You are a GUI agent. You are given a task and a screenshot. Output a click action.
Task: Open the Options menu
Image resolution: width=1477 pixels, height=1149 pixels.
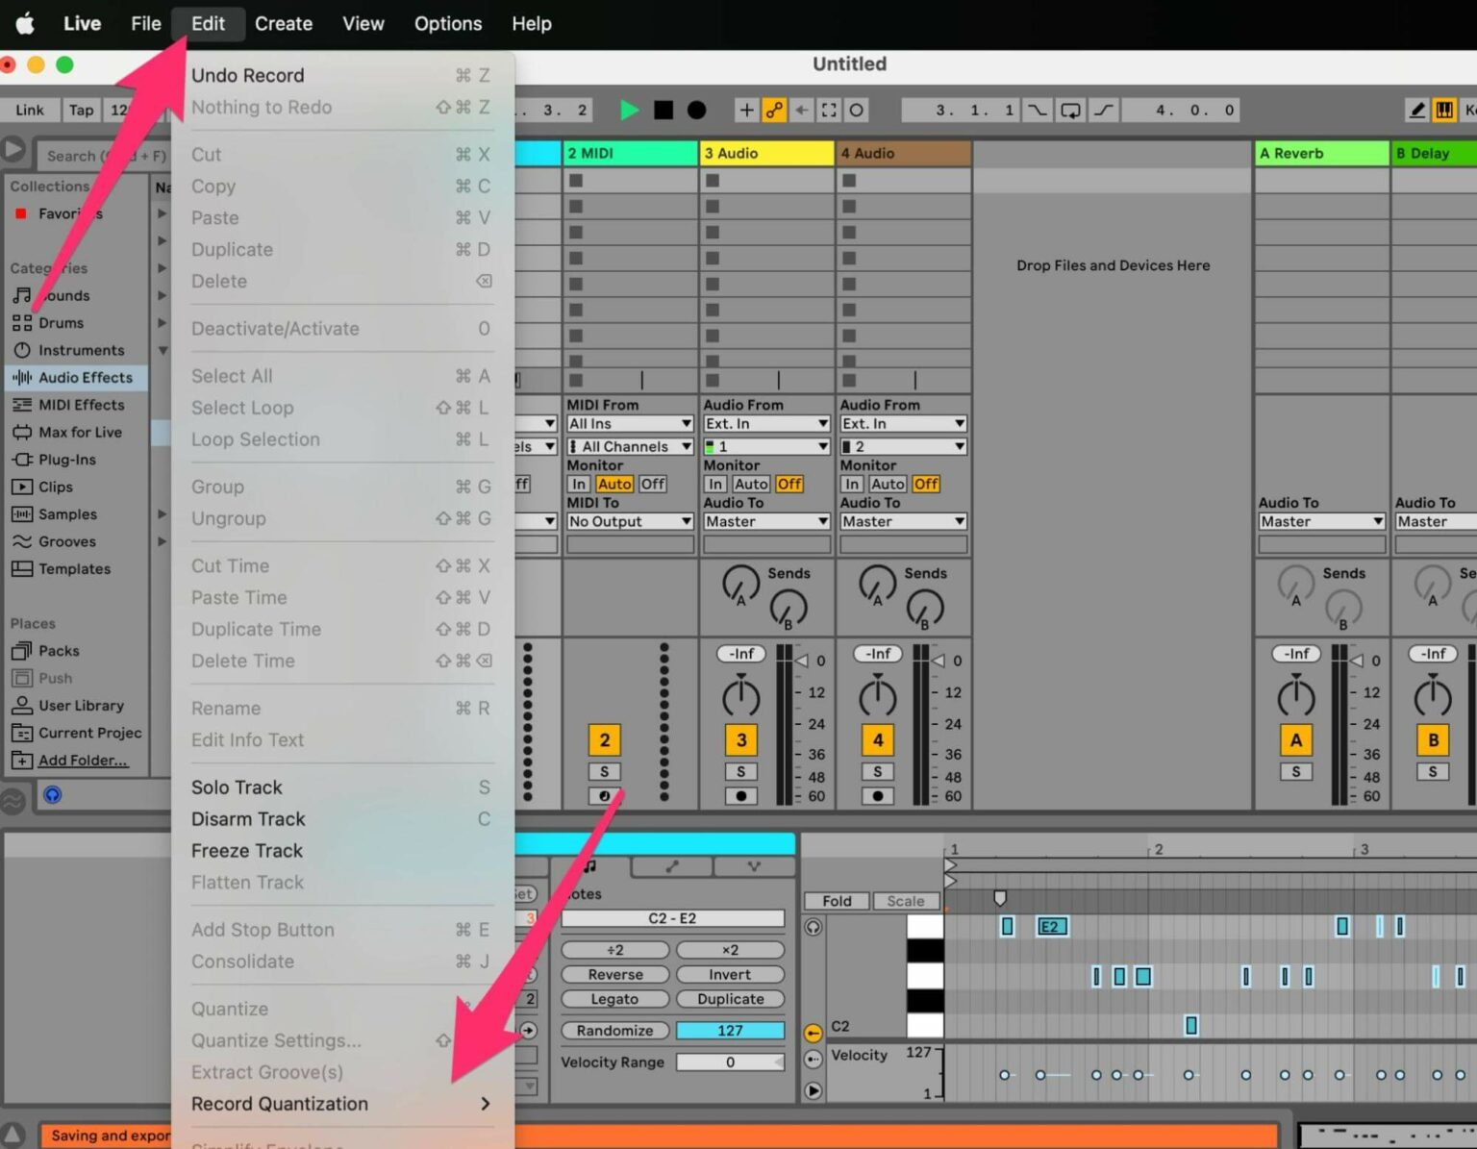[x=447, y=23]
